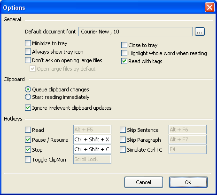Click the Cancel button

[144, 182]
